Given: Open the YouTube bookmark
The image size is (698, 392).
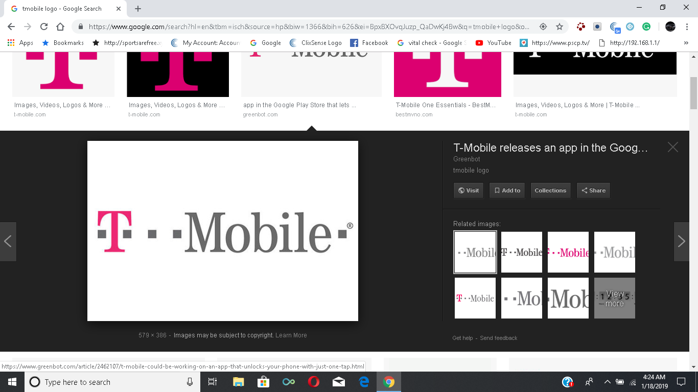Looking at the screenshot, I should click(x=494, y=43).
